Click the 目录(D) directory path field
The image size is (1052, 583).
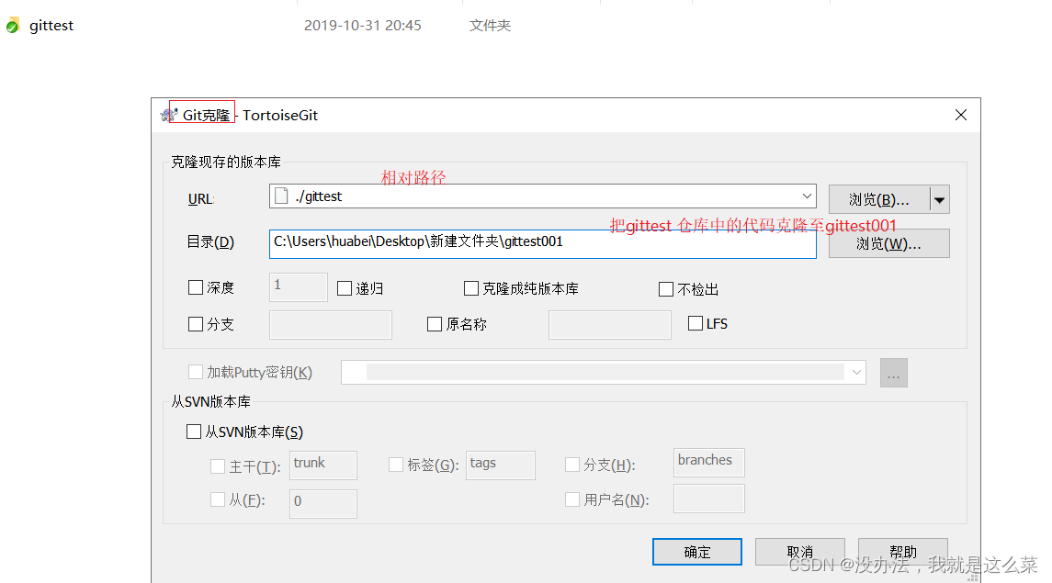(543, 243)
